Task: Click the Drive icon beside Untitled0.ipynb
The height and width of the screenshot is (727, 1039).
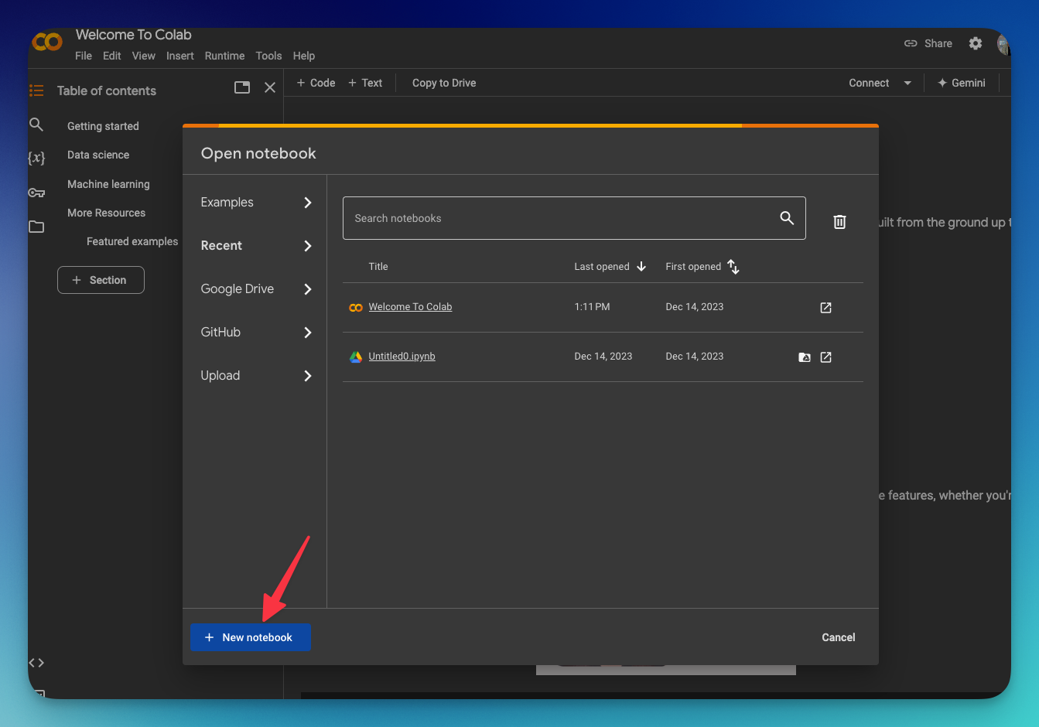Action: click(356, 357)
